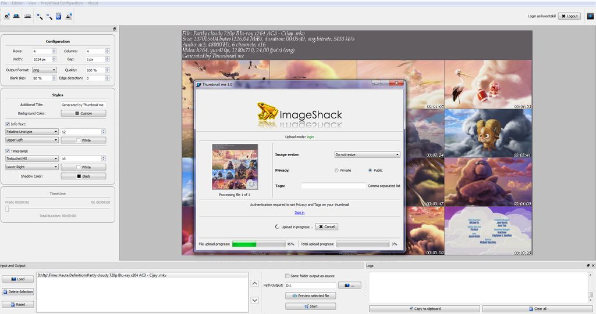Close the Logs panel
Viewport: 596px width, 314px height.
593,265
